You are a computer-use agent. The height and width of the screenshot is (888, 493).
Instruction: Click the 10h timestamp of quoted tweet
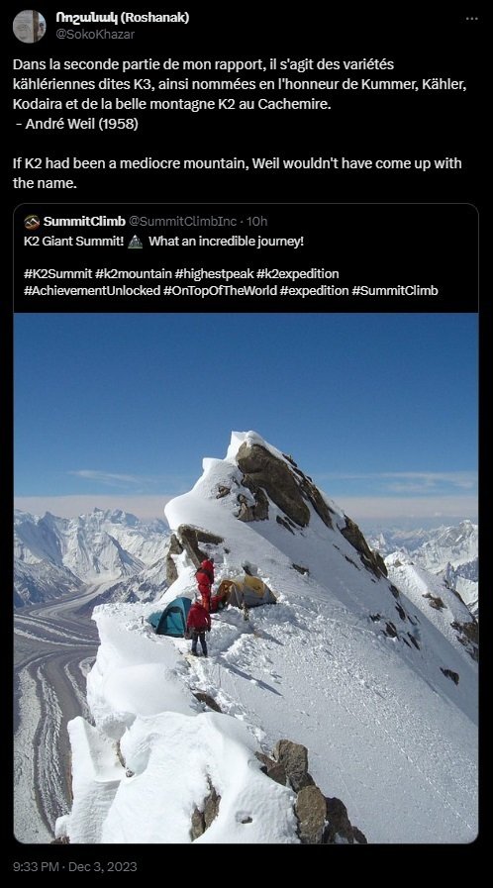(257, 221)
